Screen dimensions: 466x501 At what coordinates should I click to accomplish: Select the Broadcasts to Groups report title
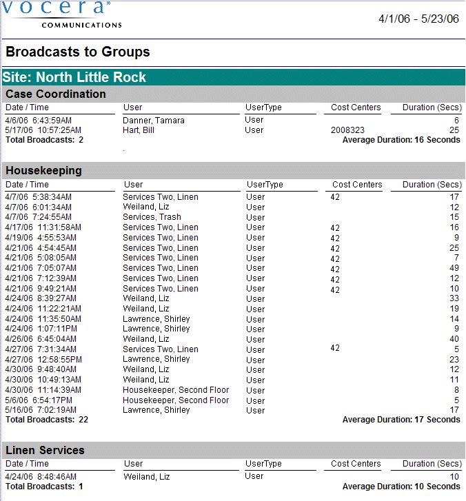[x=78, y=52]
